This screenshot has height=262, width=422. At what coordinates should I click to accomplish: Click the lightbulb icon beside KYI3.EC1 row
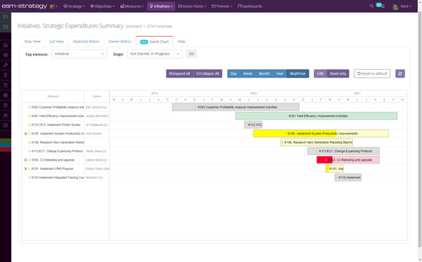[30, 151]
